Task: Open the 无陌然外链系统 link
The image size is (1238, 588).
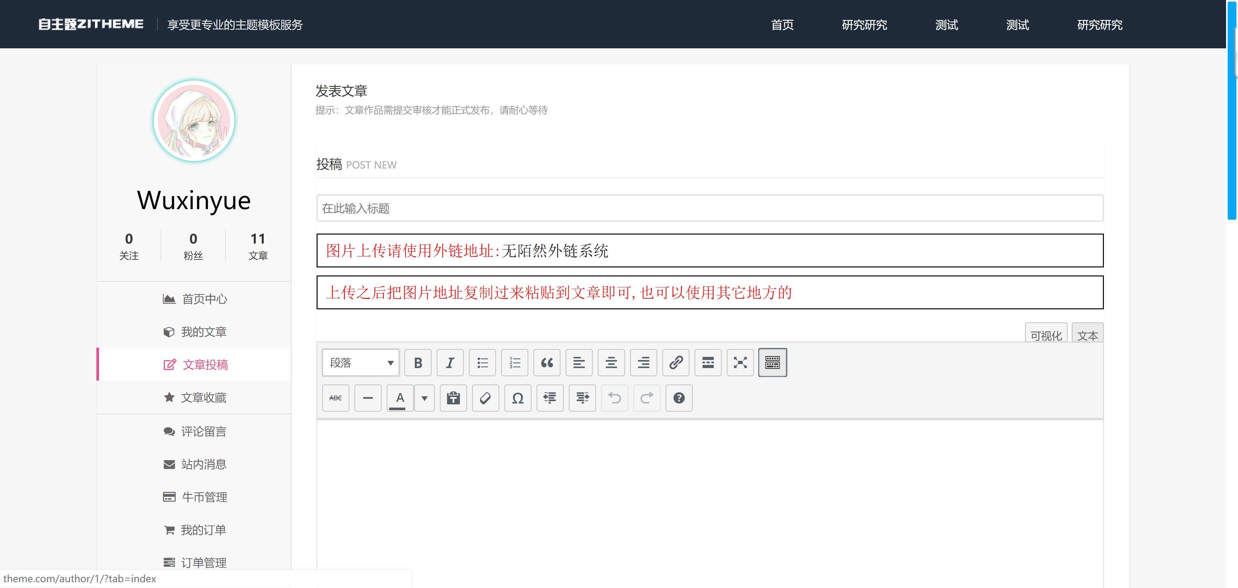Action: (555, 251)
